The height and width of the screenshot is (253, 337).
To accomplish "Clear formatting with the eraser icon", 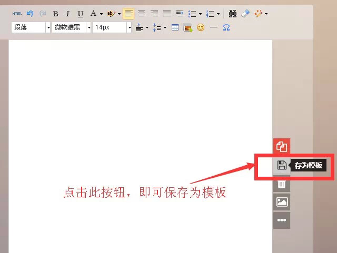I will click(245, 14).
